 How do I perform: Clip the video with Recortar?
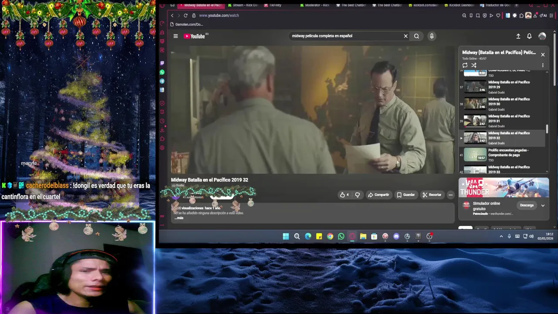(x=432, y=195)
